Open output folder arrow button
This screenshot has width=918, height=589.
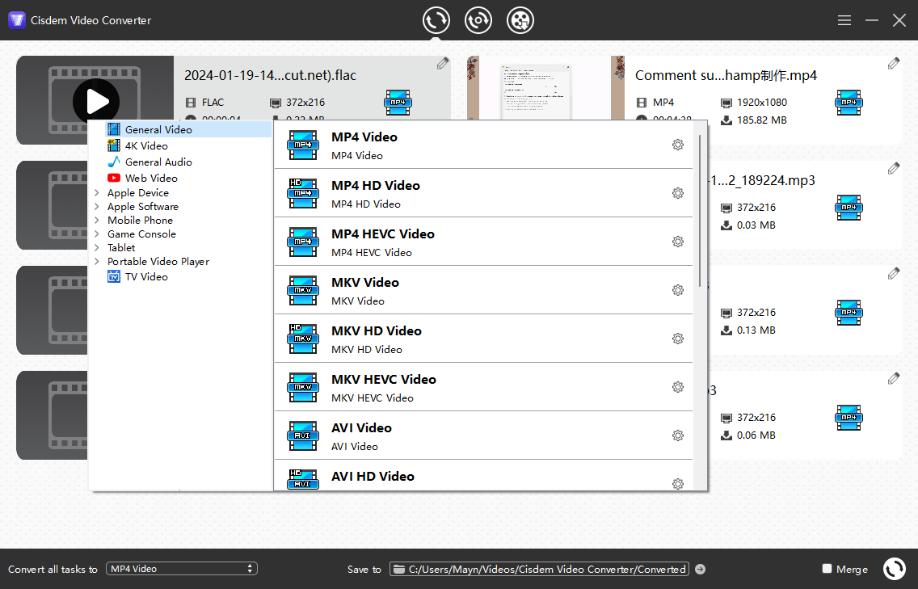pos(700,569)
